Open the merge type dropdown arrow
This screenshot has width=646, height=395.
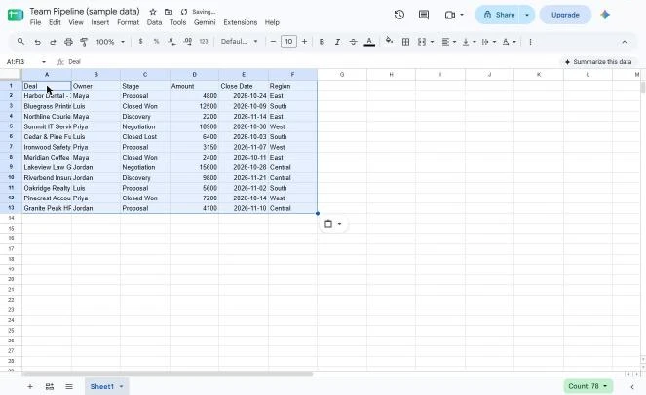point(432,42)
